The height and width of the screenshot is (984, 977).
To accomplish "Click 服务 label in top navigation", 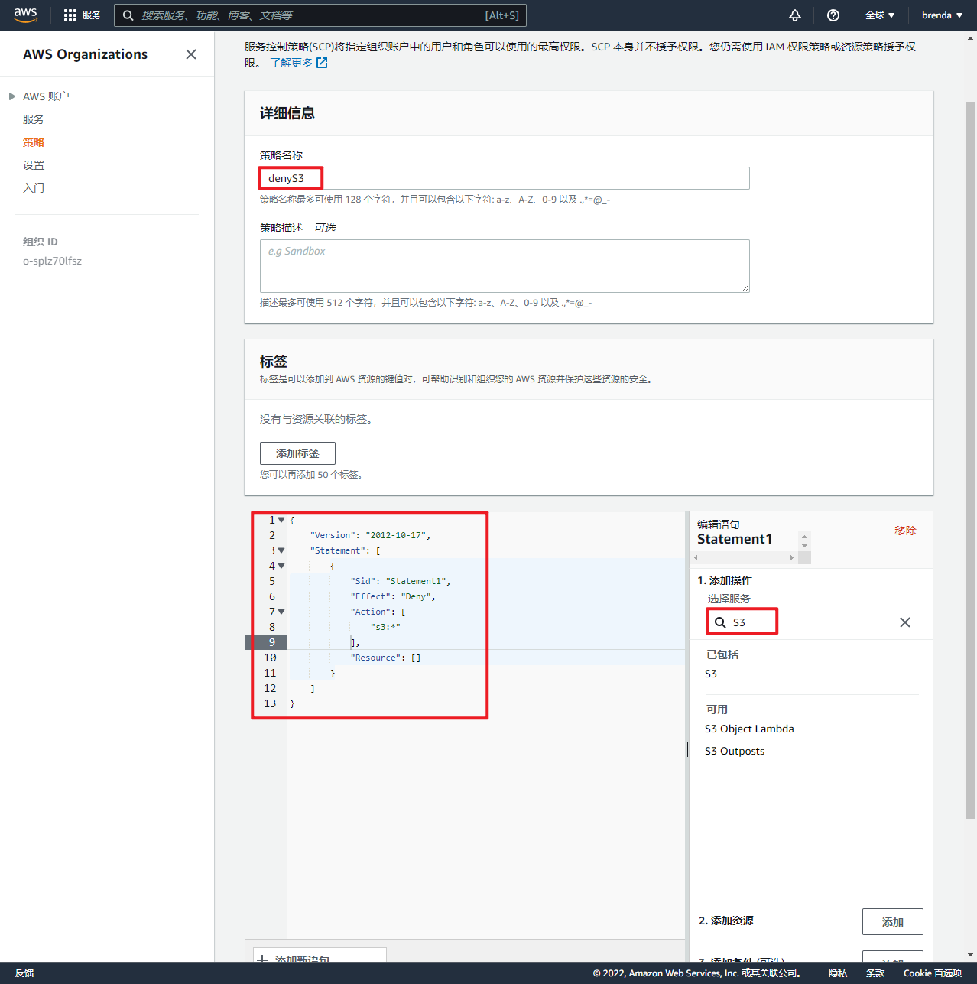I will click(x=92, y=15).
